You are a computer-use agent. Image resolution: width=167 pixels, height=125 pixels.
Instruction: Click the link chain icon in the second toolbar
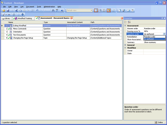pos(9,14)
